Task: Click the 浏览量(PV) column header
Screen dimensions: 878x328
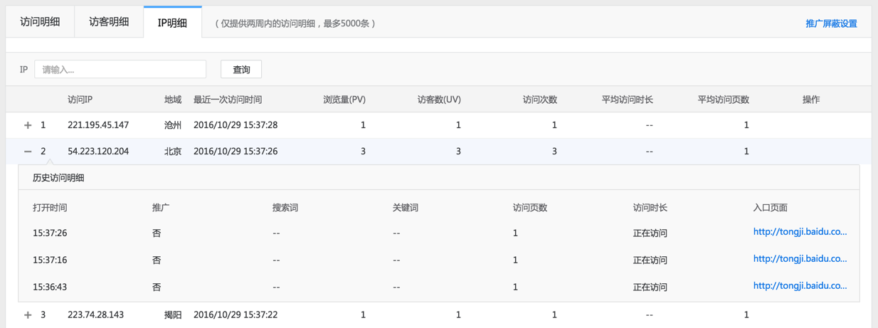Action: [x=344, y=100]
